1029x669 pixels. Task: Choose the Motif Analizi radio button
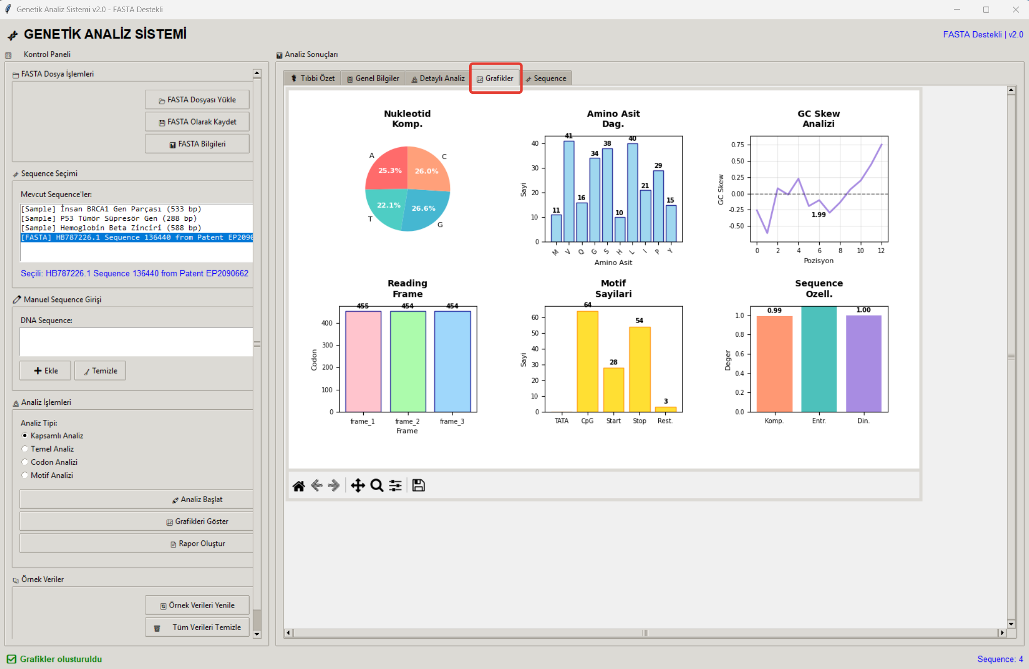[x=25, y=475]
